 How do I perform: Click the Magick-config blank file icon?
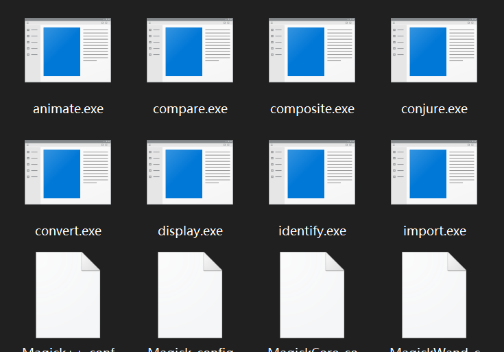[x=190, y=295]
